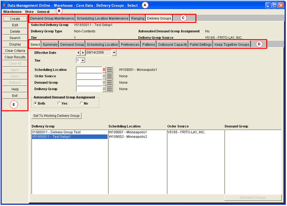Click the Delete button in sidebar
287x206 pixels.
(x=15, y=31)
